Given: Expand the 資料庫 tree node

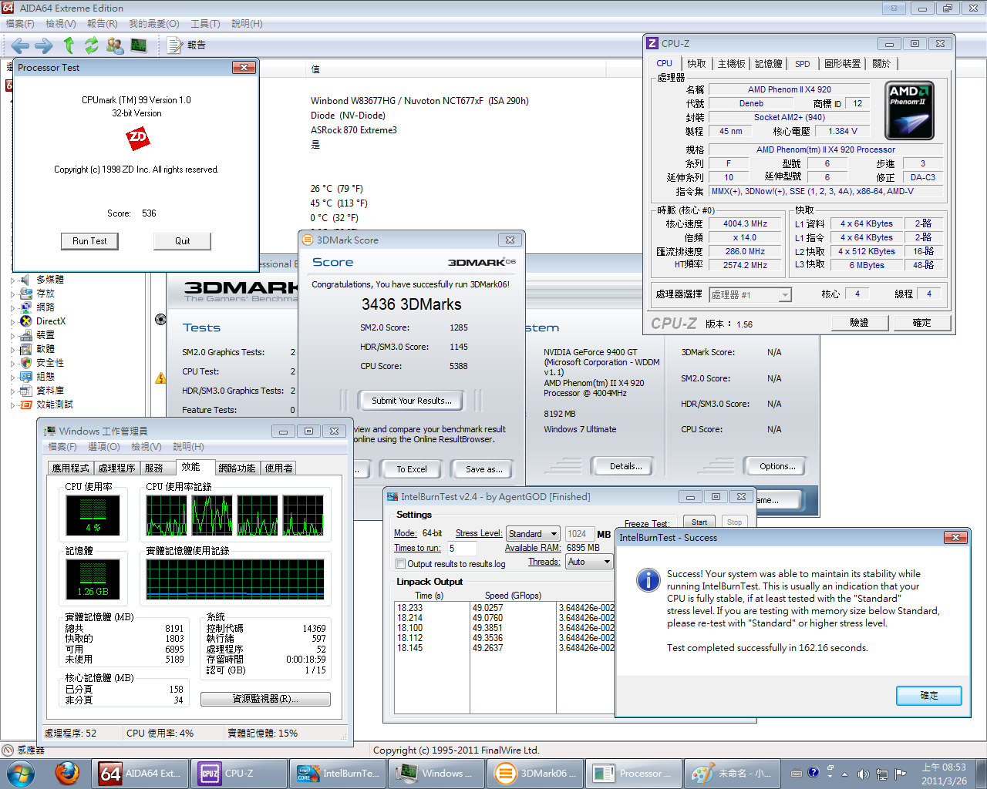Looking at the screenshot, I should click(13, 391).
